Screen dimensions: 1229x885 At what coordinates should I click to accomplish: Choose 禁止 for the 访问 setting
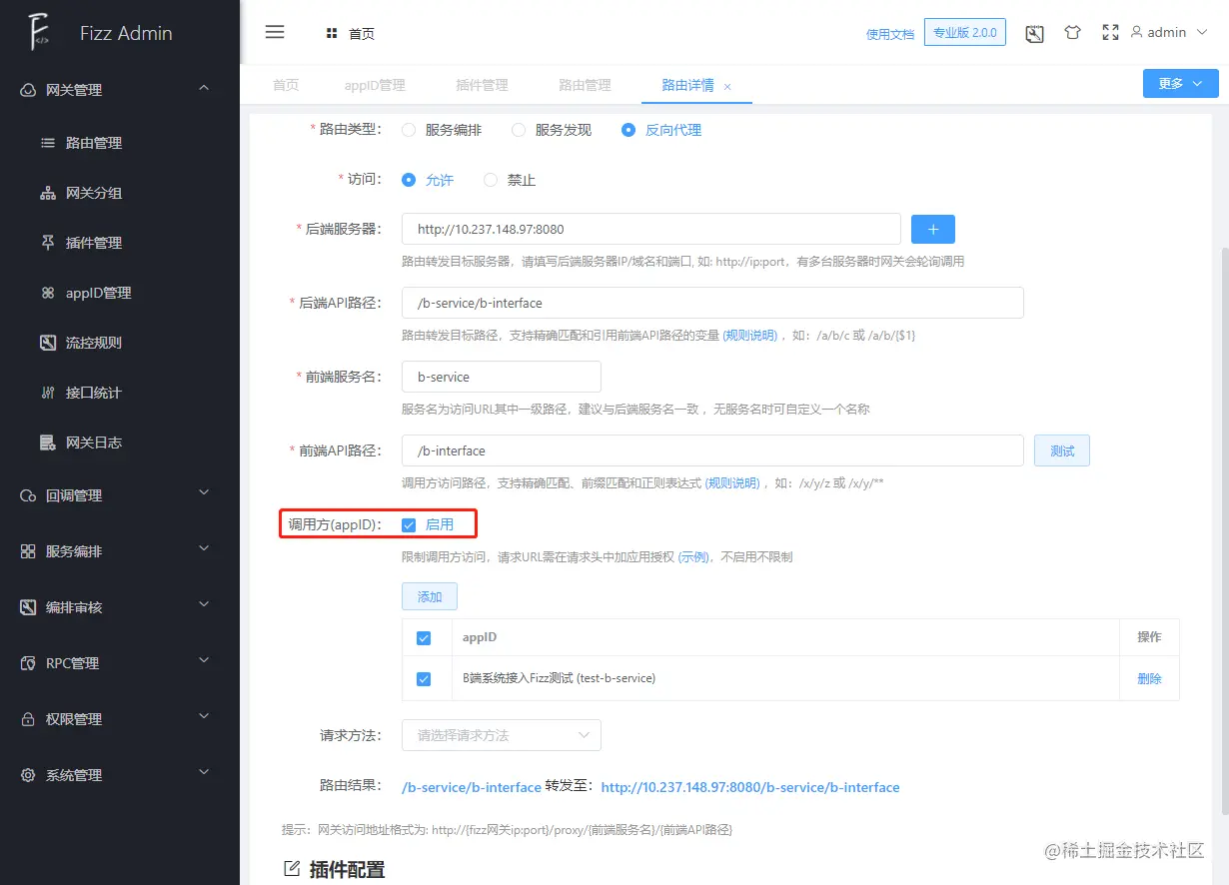click(x=490, y=180)
